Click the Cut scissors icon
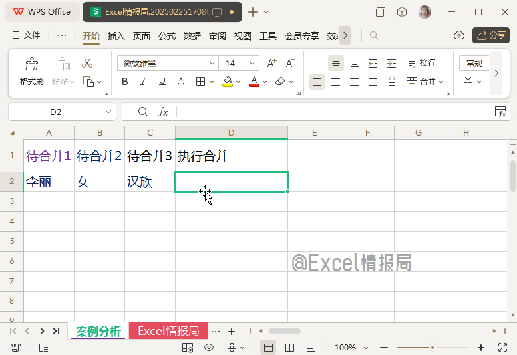The height and width of the screenshot is (355, 517). 87,64
